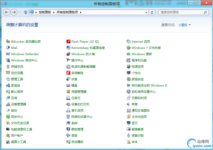Viewport: 213px width, 150px height.
Task: Open the 将功能添加到 Windows 8 link
Action: tap(149, 86)
